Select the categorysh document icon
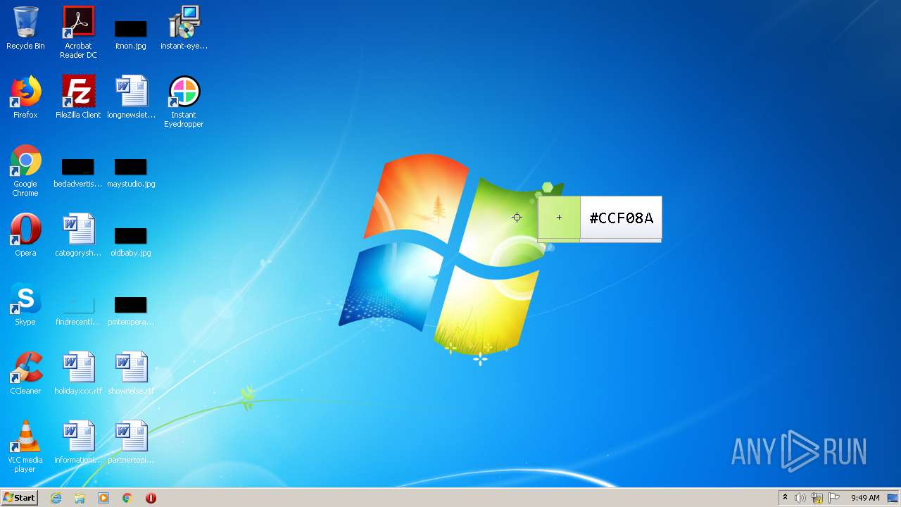This screenshot has width=901, height=507. point(78,236)
